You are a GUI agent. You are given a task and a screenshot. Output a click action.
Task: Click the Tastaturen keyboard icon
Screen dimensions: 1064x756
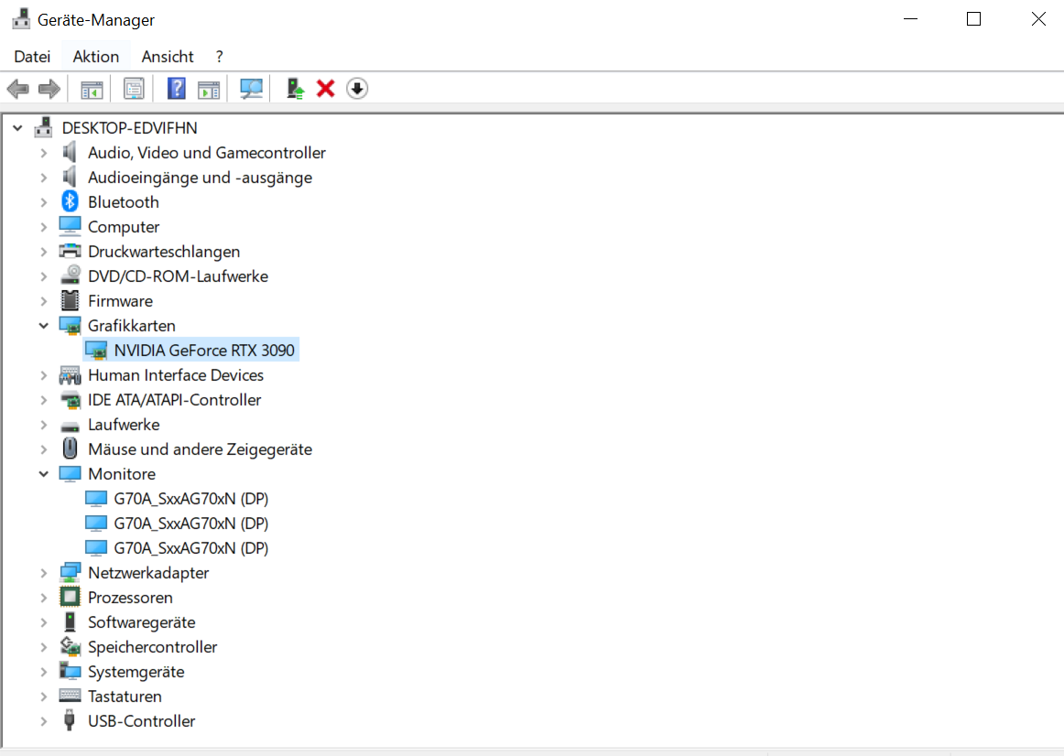click(70, 696)
